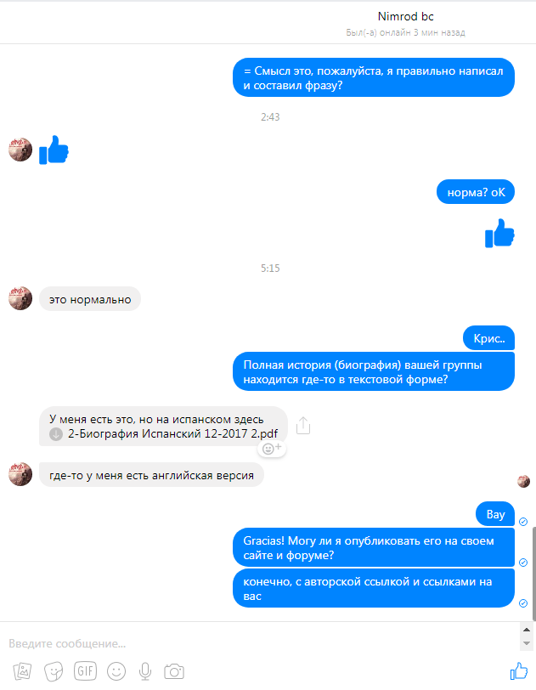
Task: Download the Биография Испанский PDF file
Action: click(x=56, y=434)
